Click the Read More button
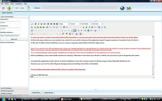The width and height of the screenshot is (162, 101). pos(36,92)
